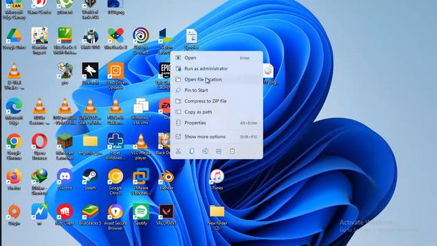Select the Riot Client shortcut
The height and width of the screenshot is (246, 437).
[x=65, y=214]
